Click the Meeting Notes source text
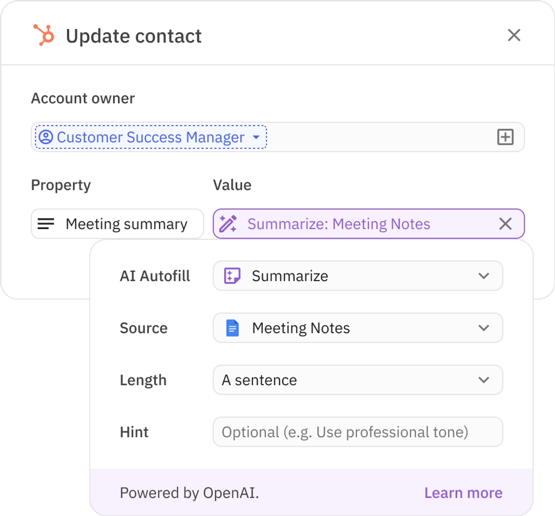555x516 pixels. point(301,328)
